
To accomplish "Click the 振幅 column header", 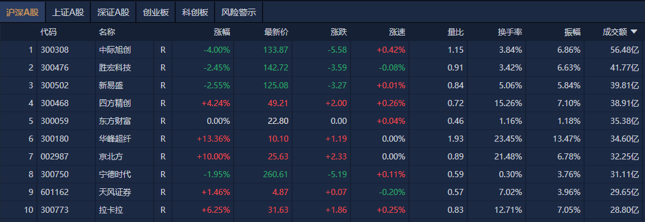I will [572, 32].
